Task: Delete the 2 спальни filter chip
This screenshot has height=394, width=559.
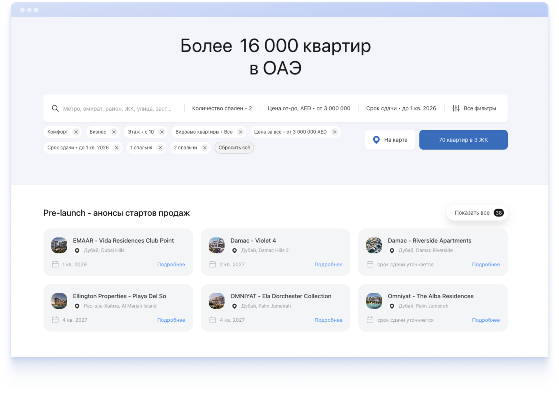Action: coord(205,148)
